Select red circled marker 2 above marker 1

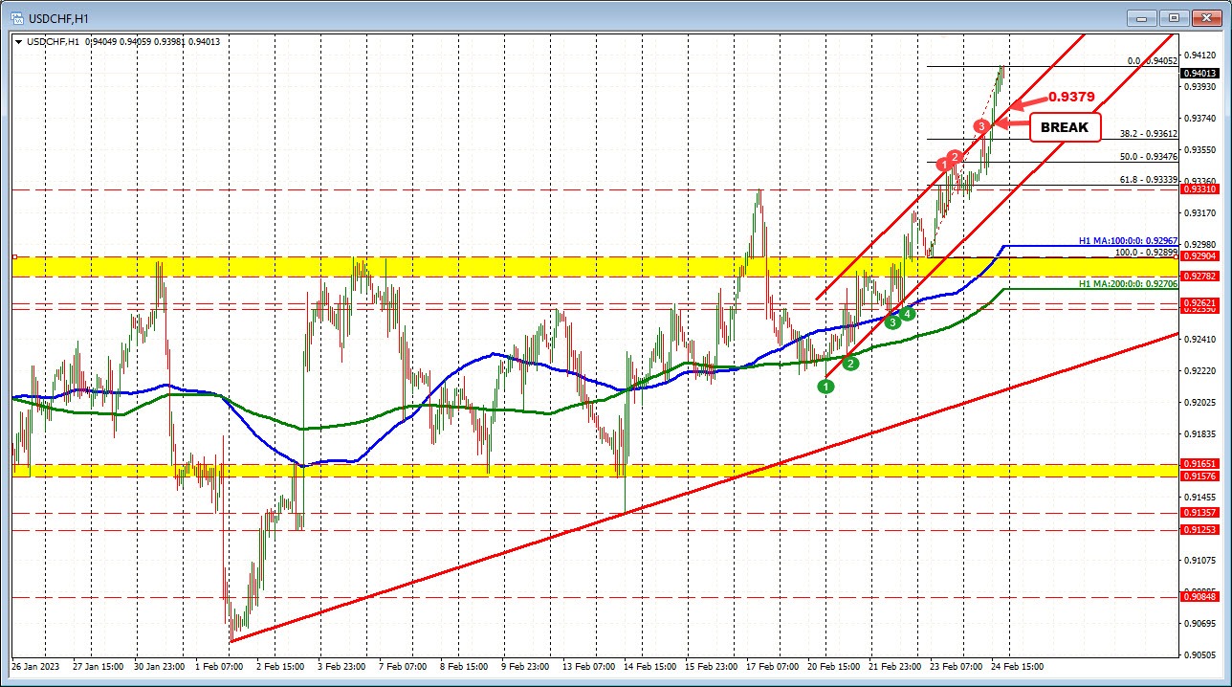coord(953,155)
